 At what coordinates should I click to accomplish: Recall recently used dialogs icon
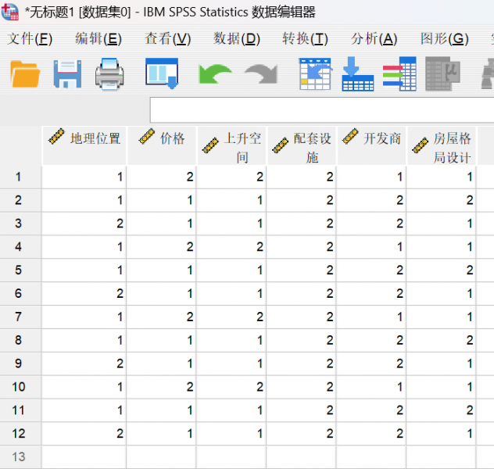pos(162,73)
